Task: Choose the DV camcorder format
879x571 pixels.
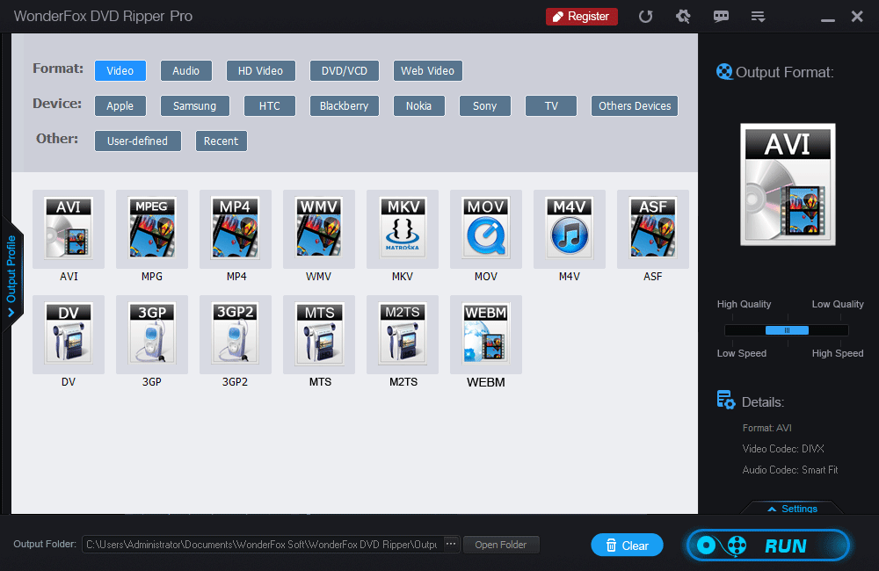Action: [69, 335]
